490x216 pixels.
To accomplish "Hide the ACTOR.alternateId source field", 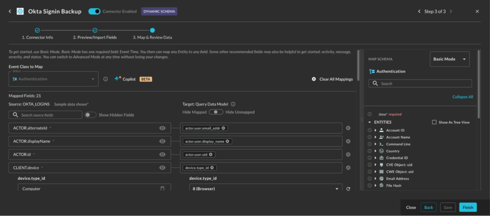I will 162,128.
